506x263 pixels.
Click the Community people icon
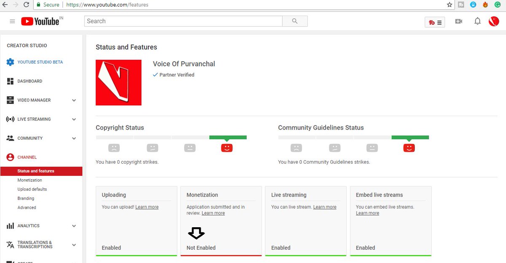click(10, 138)
